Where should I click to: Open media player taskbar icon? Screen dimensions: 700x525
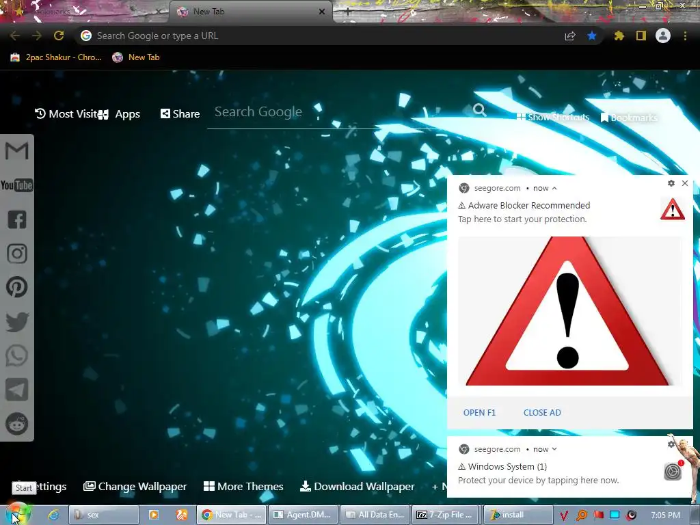pos(153,515)
